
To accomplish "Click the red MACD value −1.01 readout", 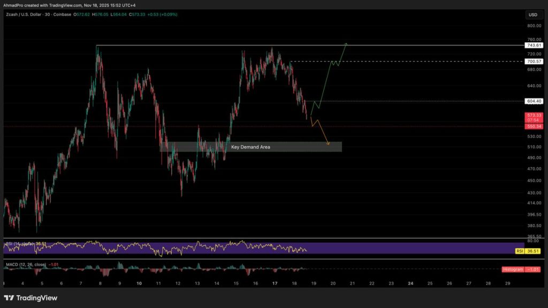I will click(54, 264).
